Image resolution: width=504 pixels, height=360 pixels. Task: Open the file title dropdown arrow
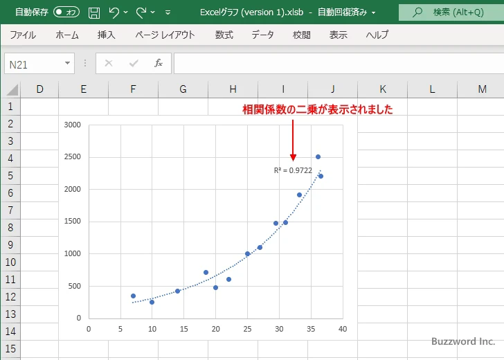point(374,13)
